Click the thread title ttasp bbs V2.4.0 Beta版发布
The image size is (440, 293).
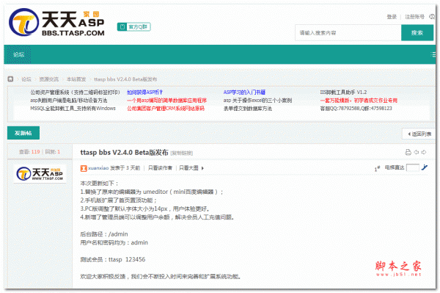tap(125, 152)
